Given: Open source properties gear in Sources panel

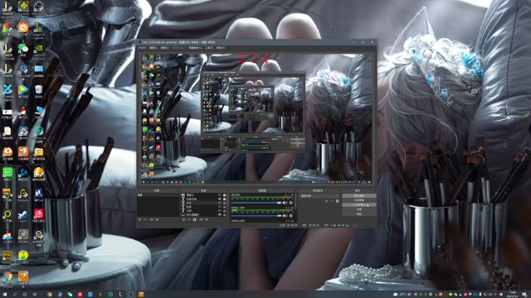Looking at the screenshot, I should (195, 219).
